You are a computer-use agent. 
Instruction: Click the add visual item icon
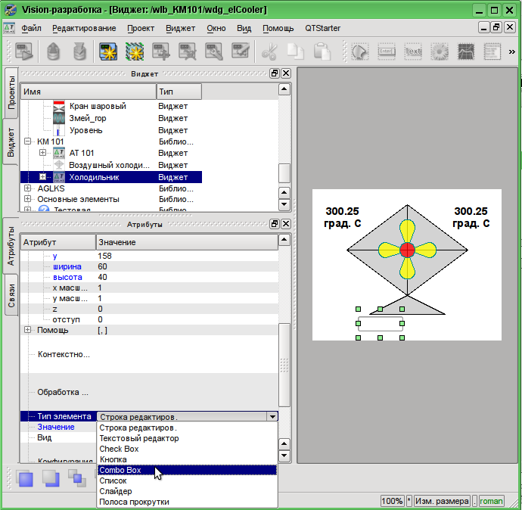[x=161, y=52]
